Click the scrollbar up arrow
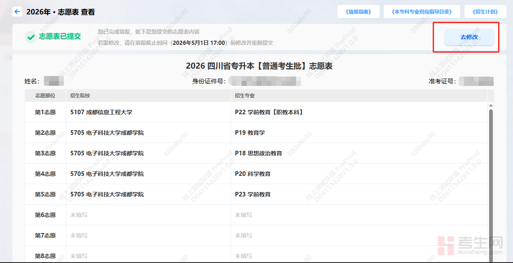 click(x=490, y=106)
